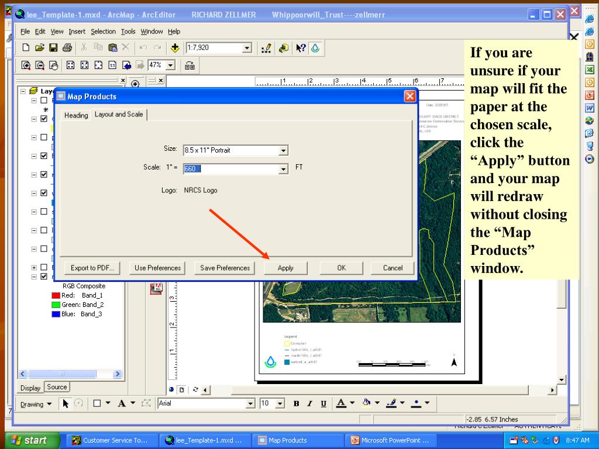Click the yellow Add Data icon
Viewport: 599px width, 449px height.
(175, 48)
